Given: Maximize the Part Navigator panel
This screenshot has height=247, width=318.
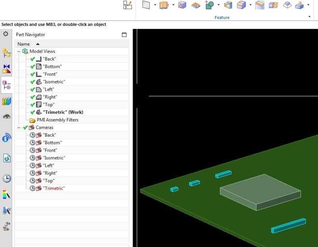Looking at the screenshot, I should pos(124,35).
